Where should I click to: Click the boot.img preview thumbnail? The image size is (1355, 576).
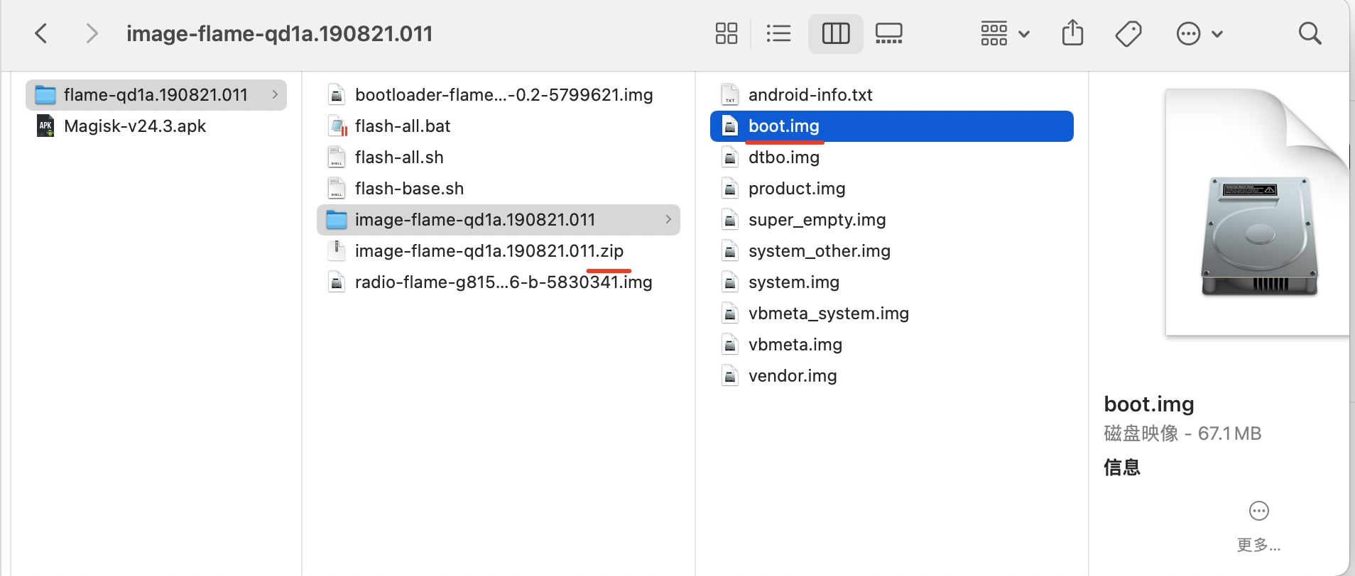1257,212
